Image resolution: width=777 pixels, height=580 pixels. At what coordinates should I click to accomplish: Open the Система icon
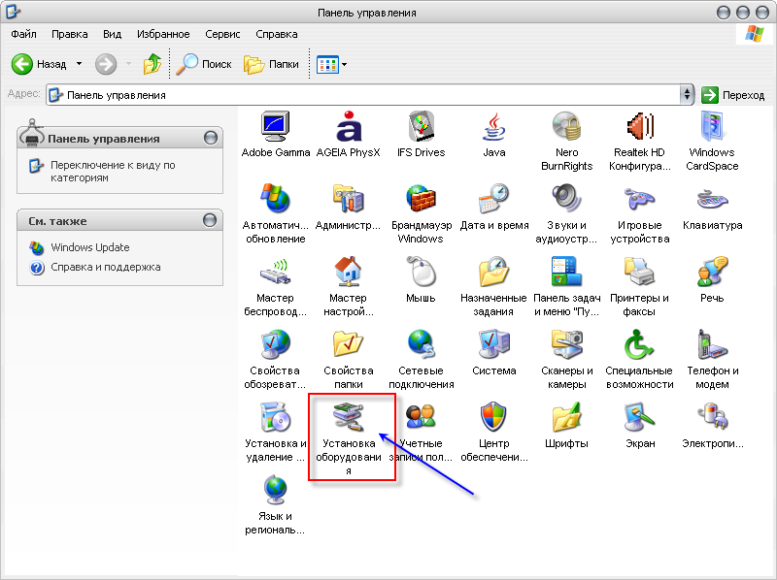pos(494,352)
